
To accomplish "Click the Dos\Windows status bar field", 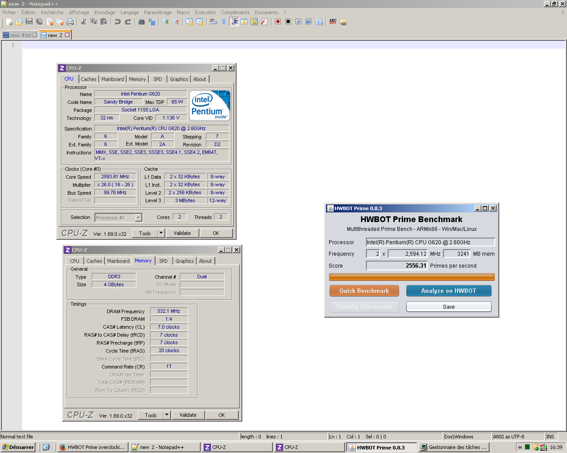I will (467, 437).
